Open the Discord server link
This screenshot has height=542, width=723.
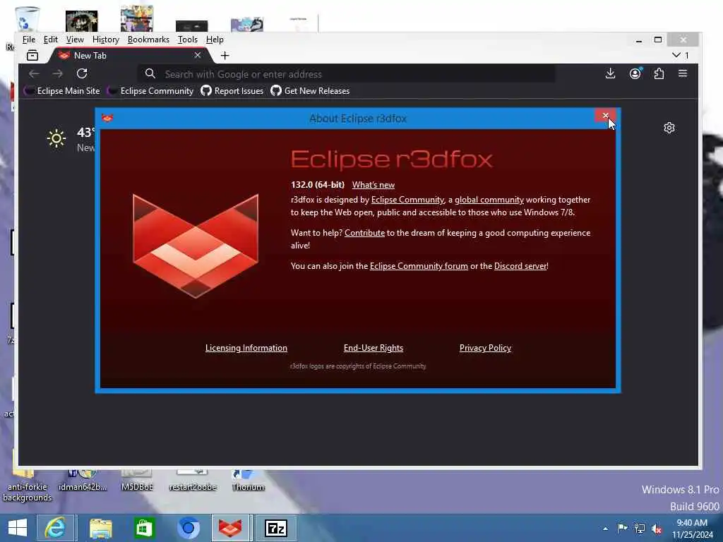[x=520, y=266]
